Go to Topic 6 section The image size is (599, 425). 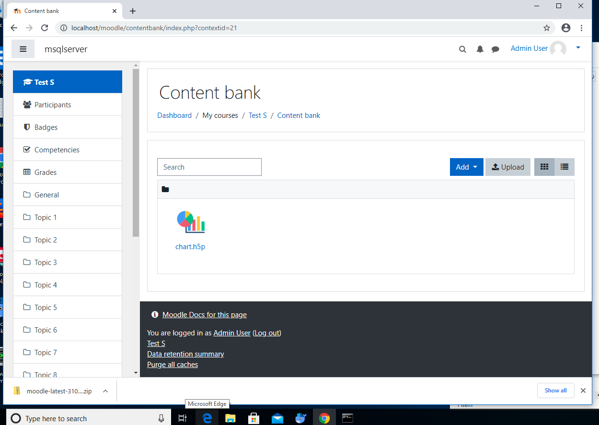click(68, 330)
